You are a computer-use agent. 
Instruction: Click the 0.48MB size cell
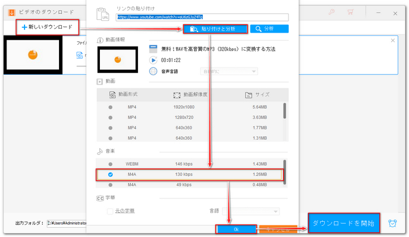coord(259,185)
